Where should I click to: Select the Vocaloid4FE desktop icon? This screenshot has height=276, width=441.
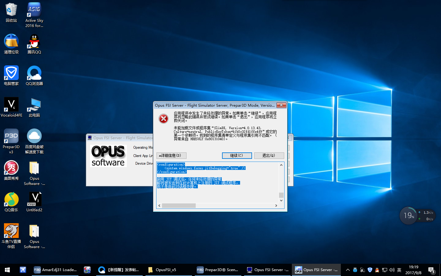[x=11, y=105]
